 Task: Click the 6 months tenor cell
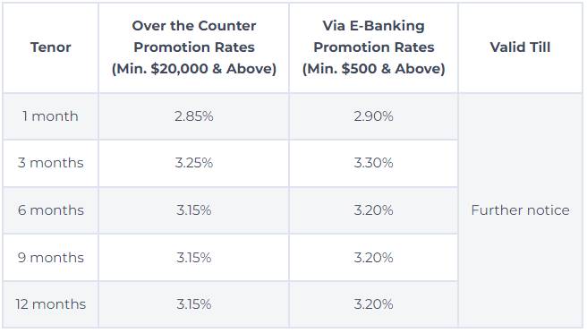click(x=50, y=210)
